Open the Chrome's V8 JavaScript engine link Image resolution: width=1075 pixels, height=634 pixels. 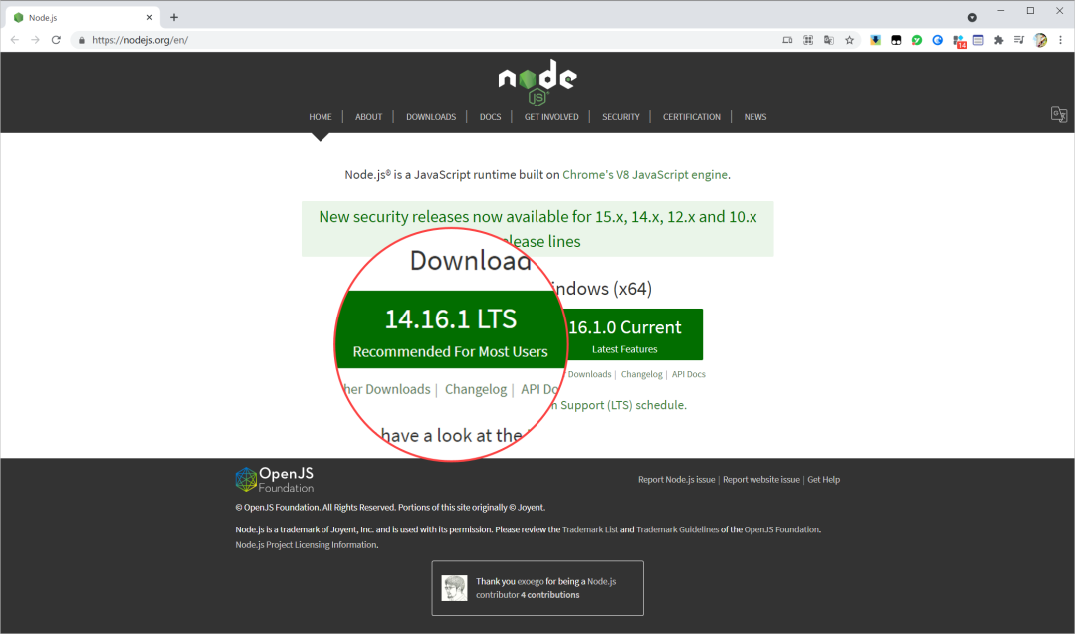pos(645,175)
